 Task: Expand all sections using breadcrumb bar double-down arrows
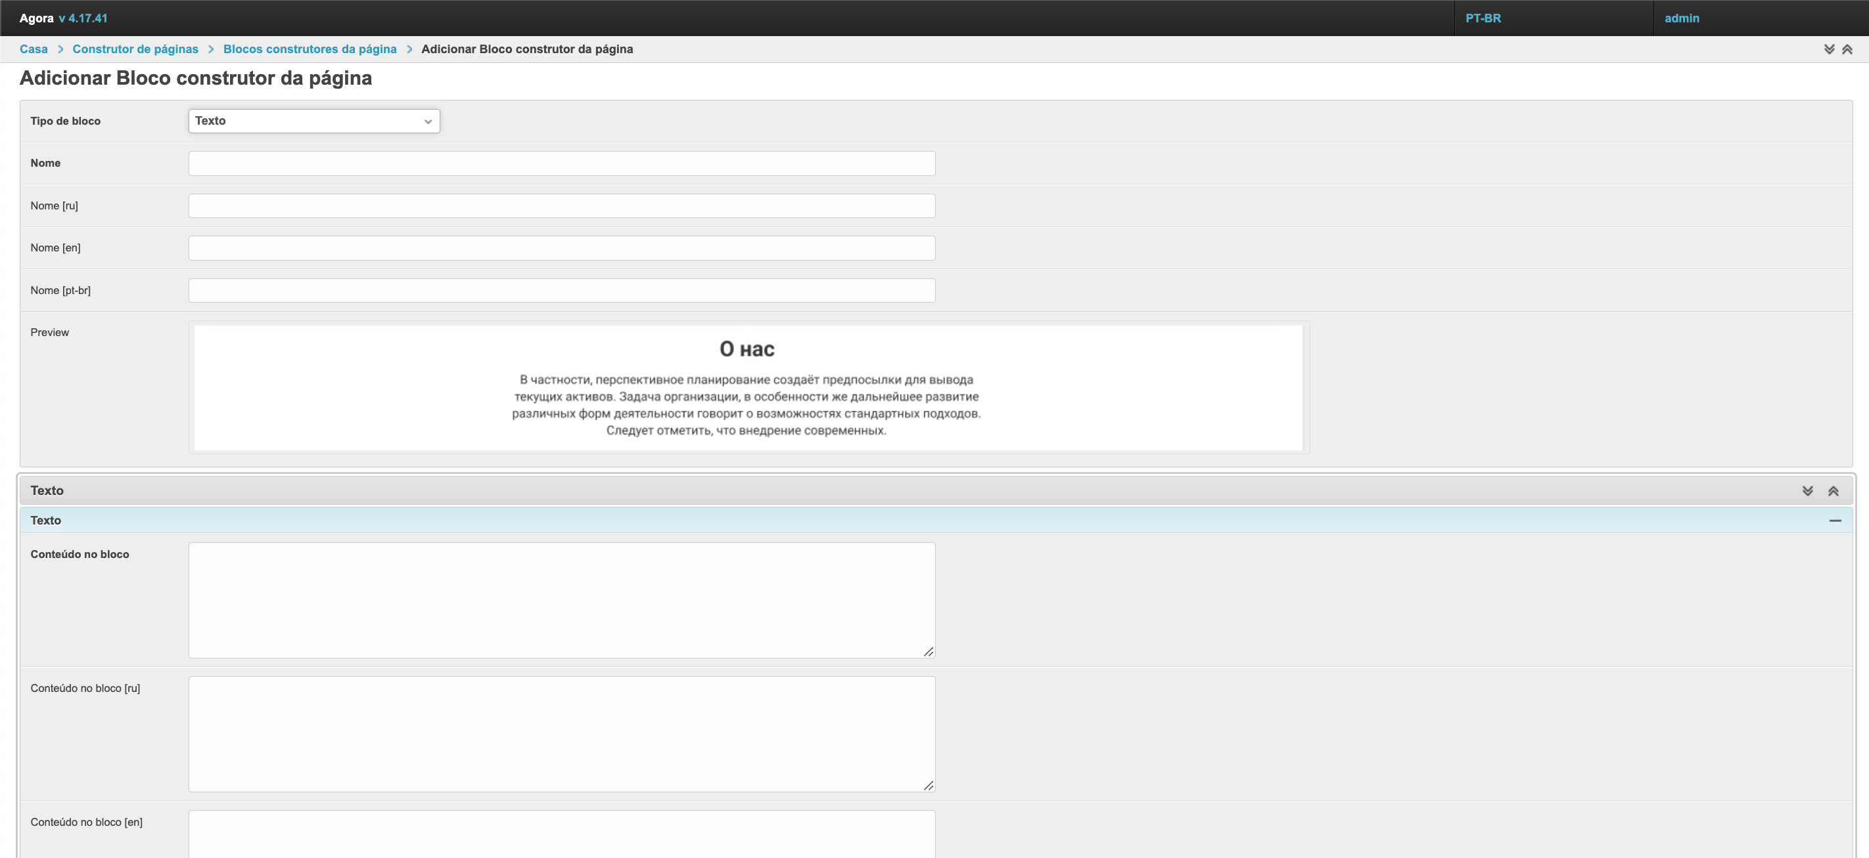[x=1829, y=49]
